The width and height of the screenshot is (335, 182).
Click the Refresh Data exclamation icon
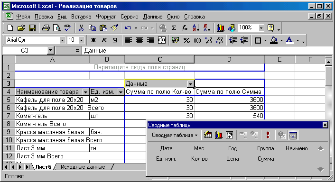coord(268,135)
